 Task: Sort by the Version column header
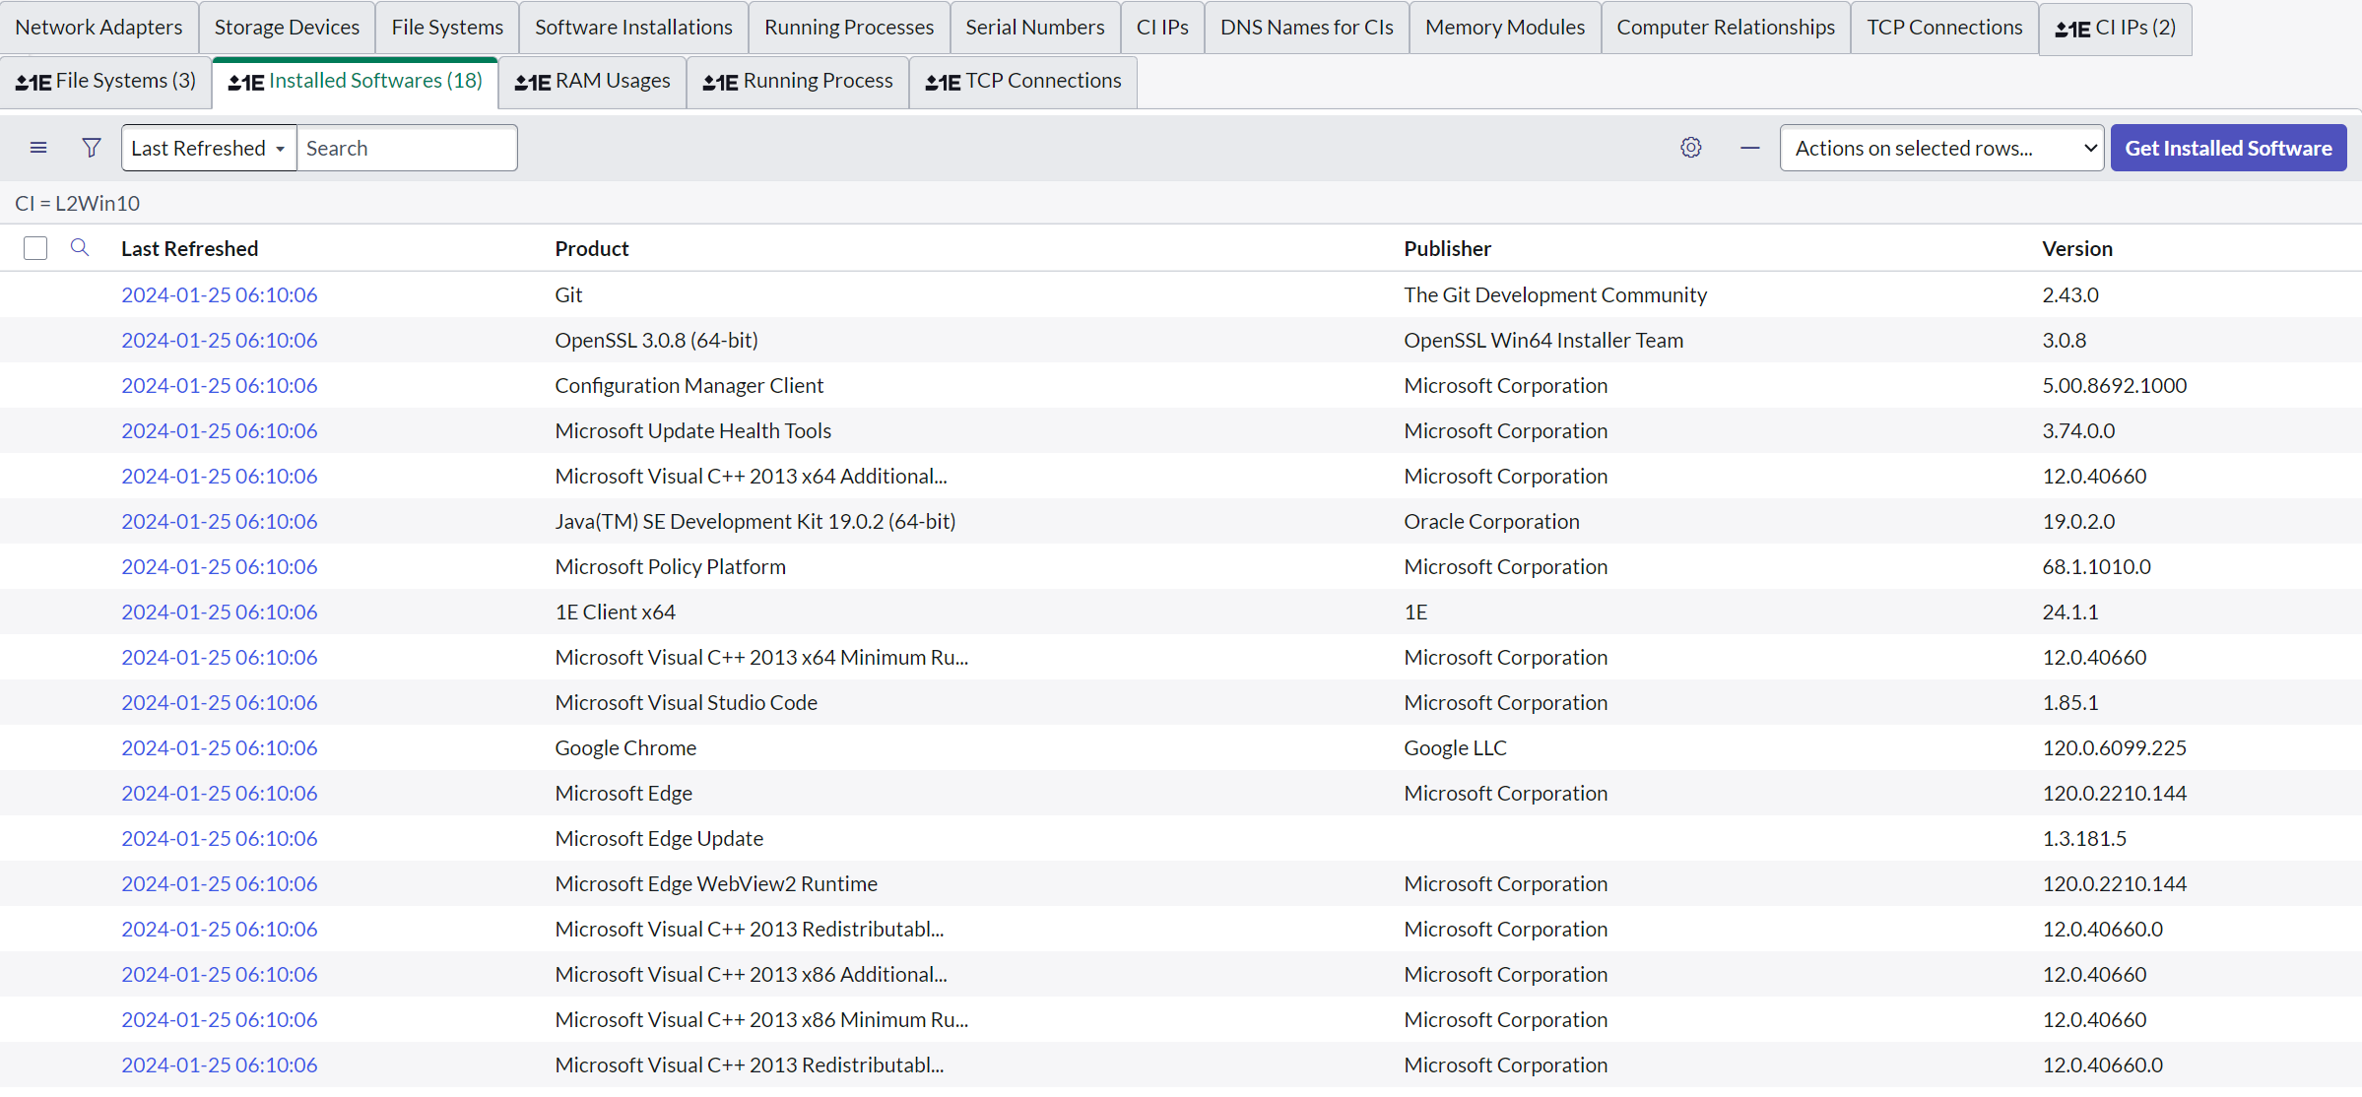click(x=2076, y=248)
